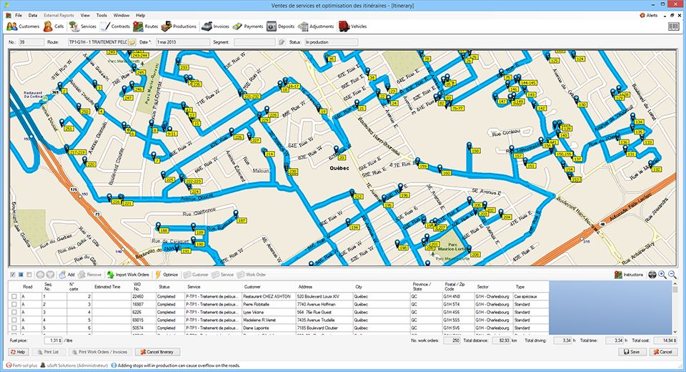This screenshot has width=686, height=372.
Task: Toggle the select-all checkbox above the grid
Action: coord(12,275)
